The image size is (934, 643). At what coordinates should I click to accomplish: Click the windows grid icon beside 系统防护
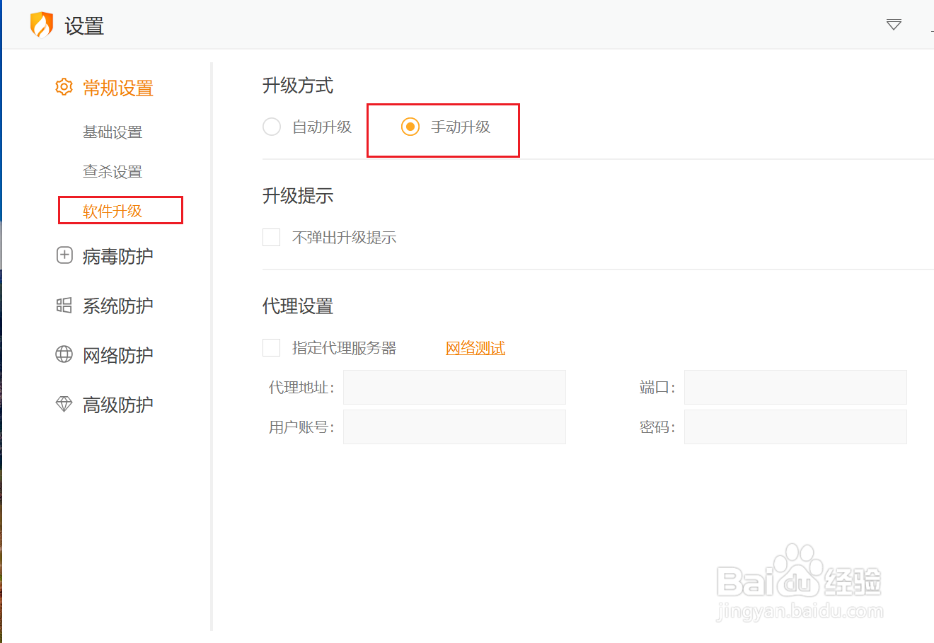pos(64,305)
